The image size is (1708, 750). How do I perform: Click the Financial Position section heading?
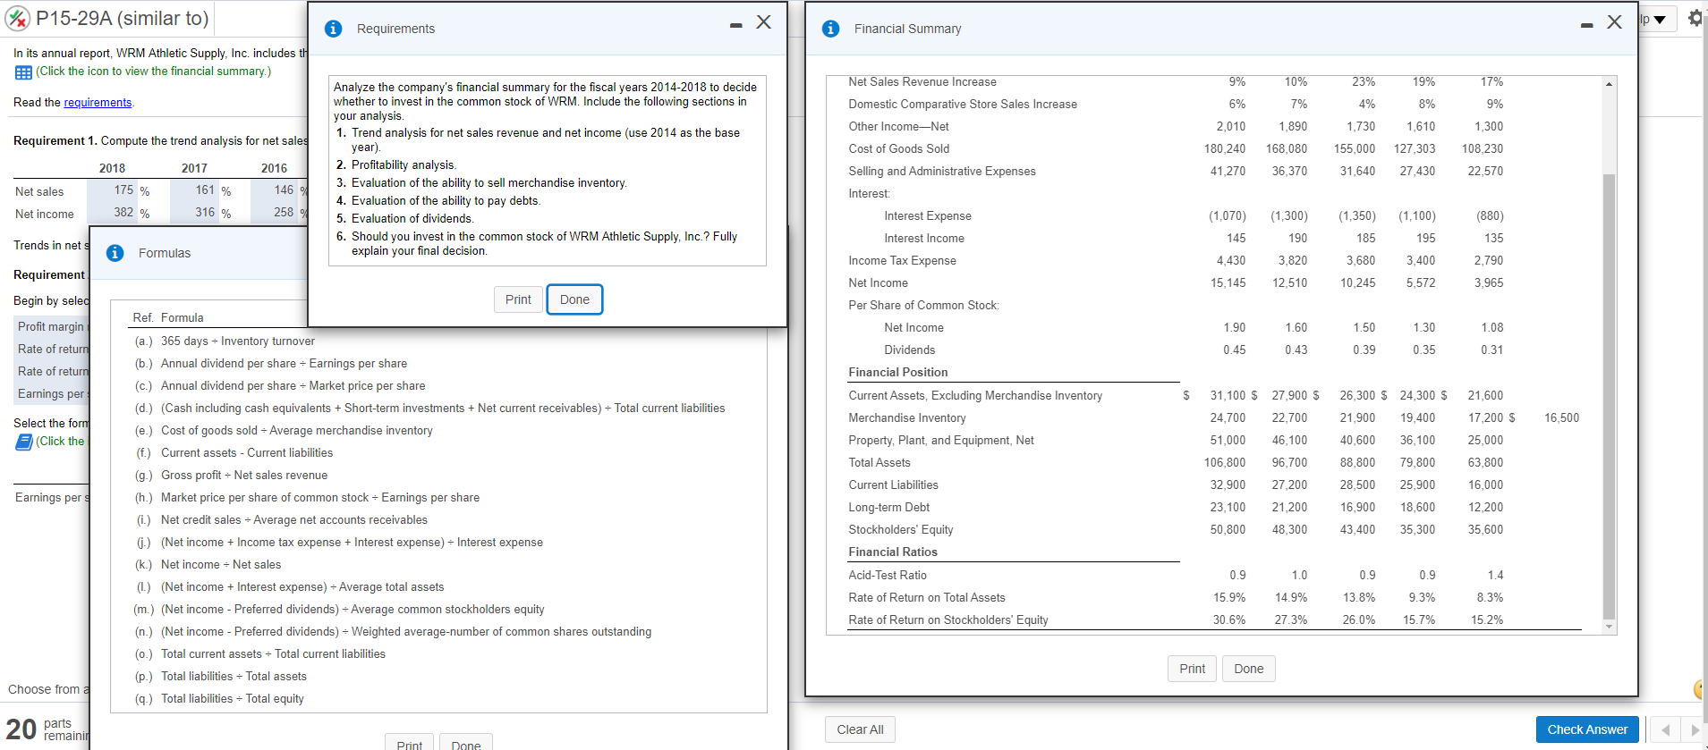click(x=898, y=373)
